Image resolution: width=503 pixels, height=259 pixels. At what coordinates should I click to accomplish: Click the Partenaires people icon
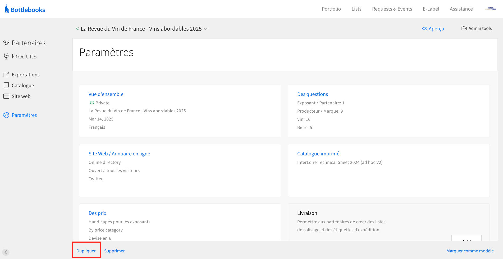tap(6, 43)
